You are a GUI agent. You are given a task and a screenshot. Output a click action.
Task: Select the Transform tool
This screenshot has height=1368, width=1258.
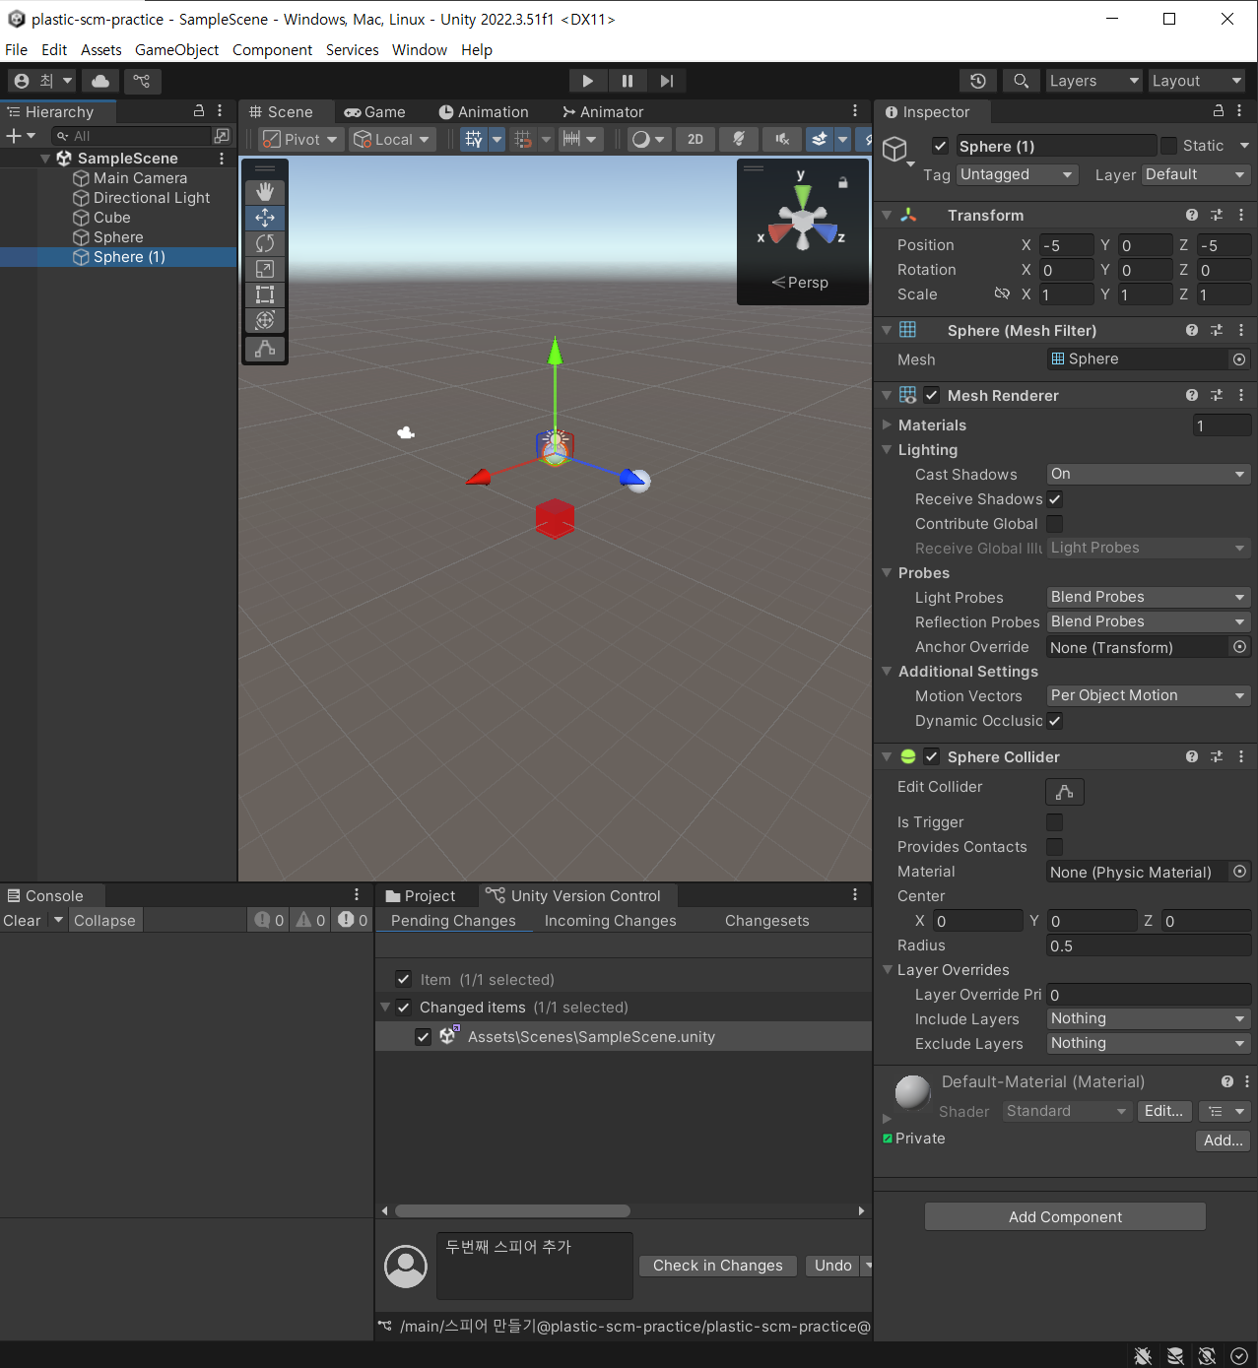point(265,320)
